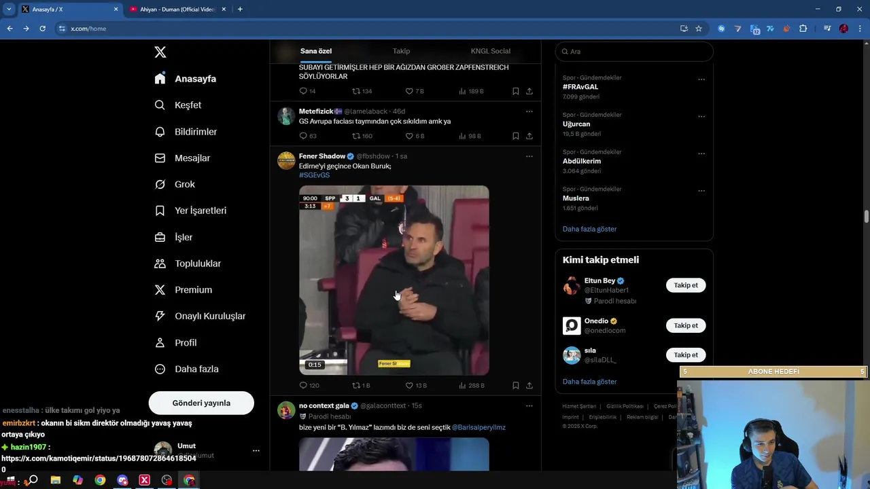870x489 pixels.
Task: Reload the page
Action: [42, 29]
